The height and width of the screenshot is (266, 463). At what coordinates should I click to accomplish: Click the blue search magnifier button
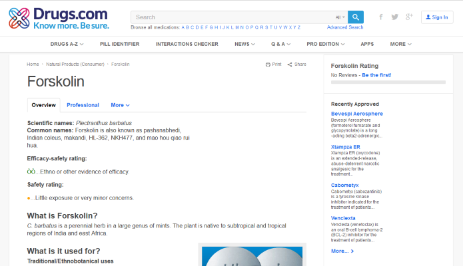pyautogui.click(x=356, y=17)
